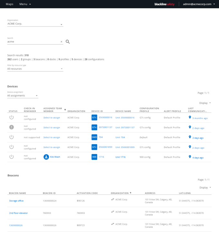Image resolution: width=219 pixels, height=239 pixels.
Task: Go to Maps in top navigation
Action: click(x=9, y=4)
